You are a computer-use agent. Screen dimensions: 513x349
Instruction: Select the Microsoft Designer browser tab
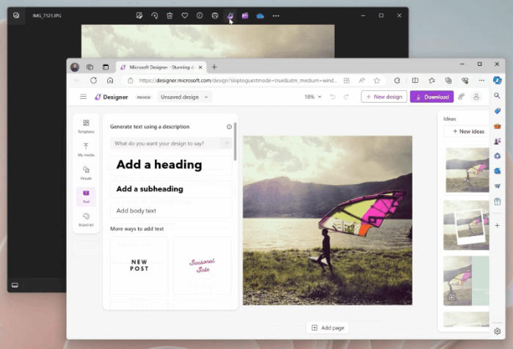[x=161, y=67]
